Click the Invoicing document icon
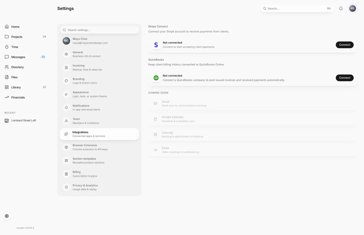This screenshot has width=364, height=235. [66, 68]
